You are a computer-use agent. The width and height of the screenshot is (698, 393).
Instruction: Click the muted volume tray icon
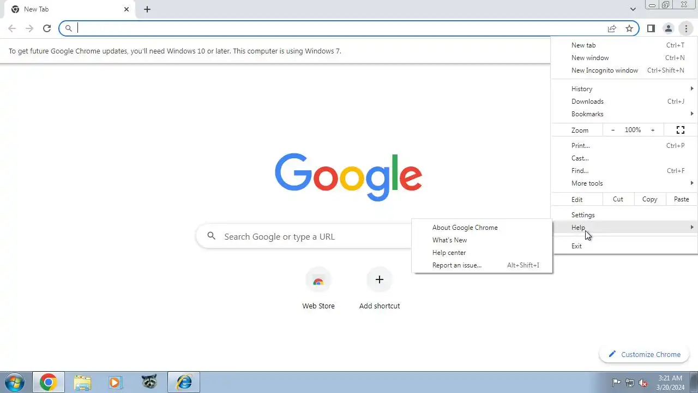click(643, 383)
